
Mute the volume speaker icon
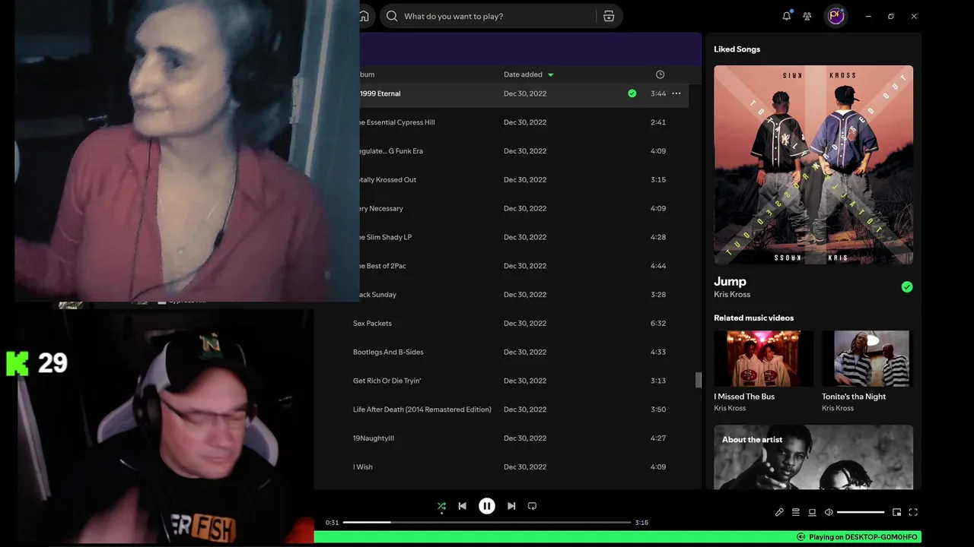(829, 512)
